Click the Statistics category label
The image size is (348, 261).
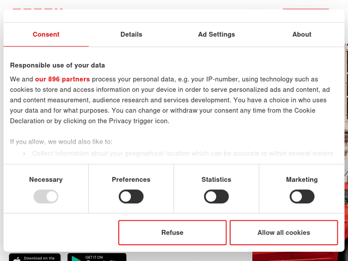point(216,179)
